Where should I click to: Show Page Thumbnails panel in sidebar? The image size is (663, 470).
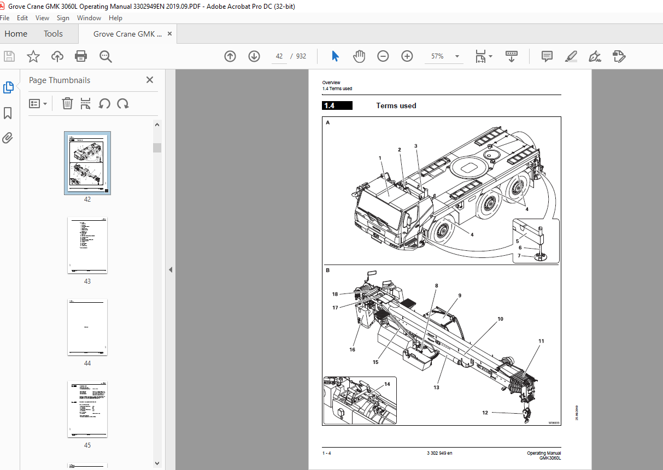point(9,87)
